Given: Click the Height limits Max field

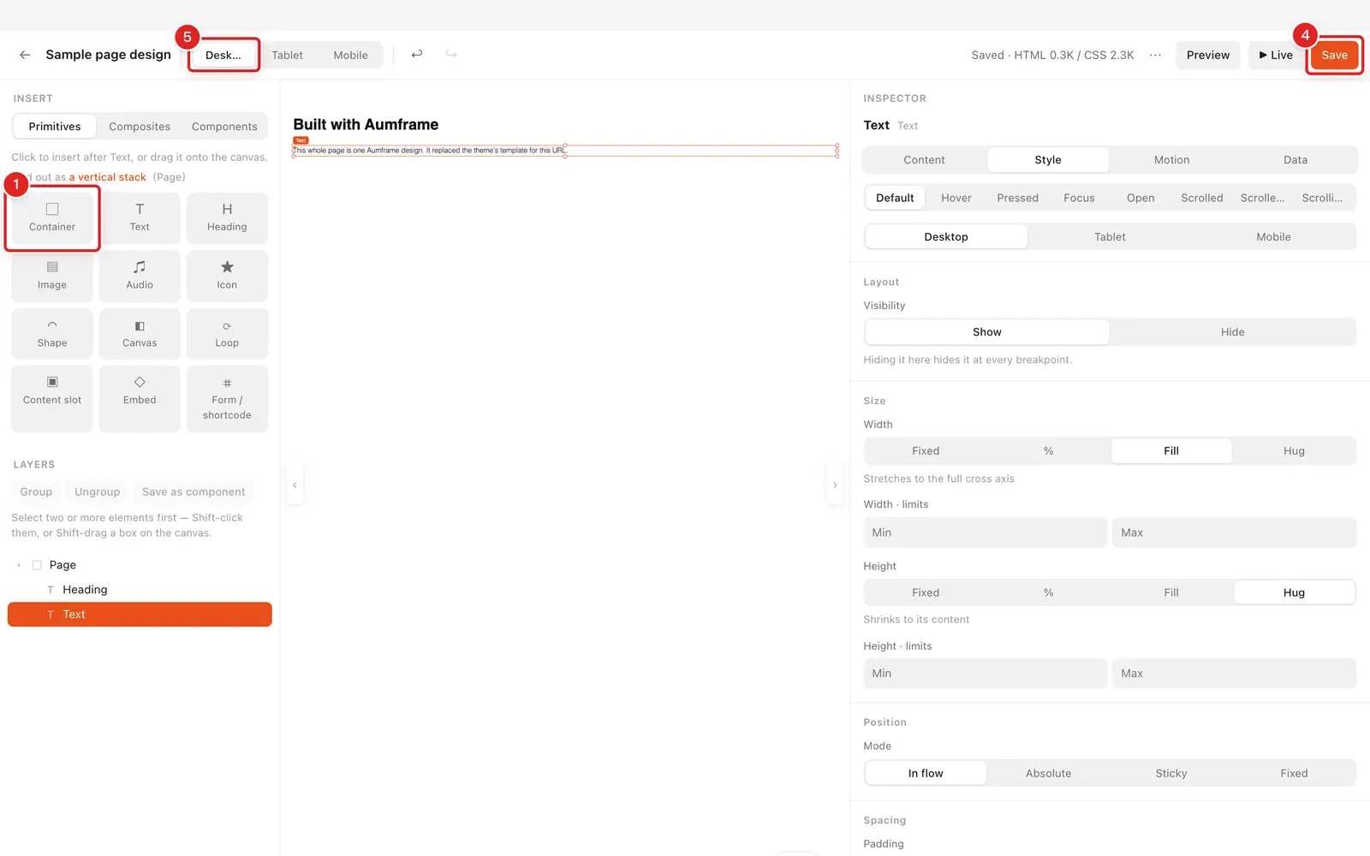Looking at the screenshot, I should tap(1234, 674).
